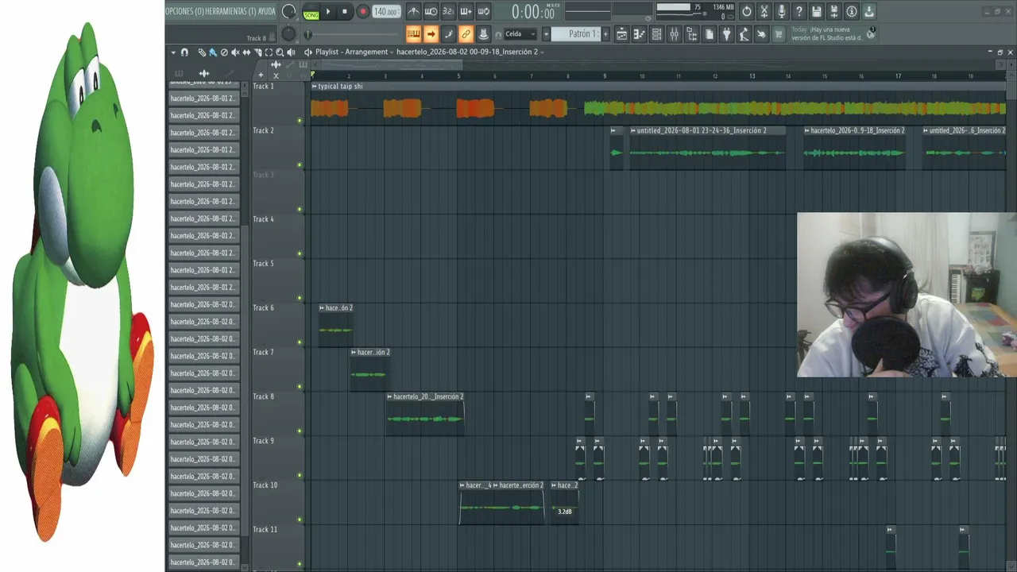The height and width of the screenshot is (572, 1017).
Task: Toggle mute switch for Track 1
Action: (300, 121)
